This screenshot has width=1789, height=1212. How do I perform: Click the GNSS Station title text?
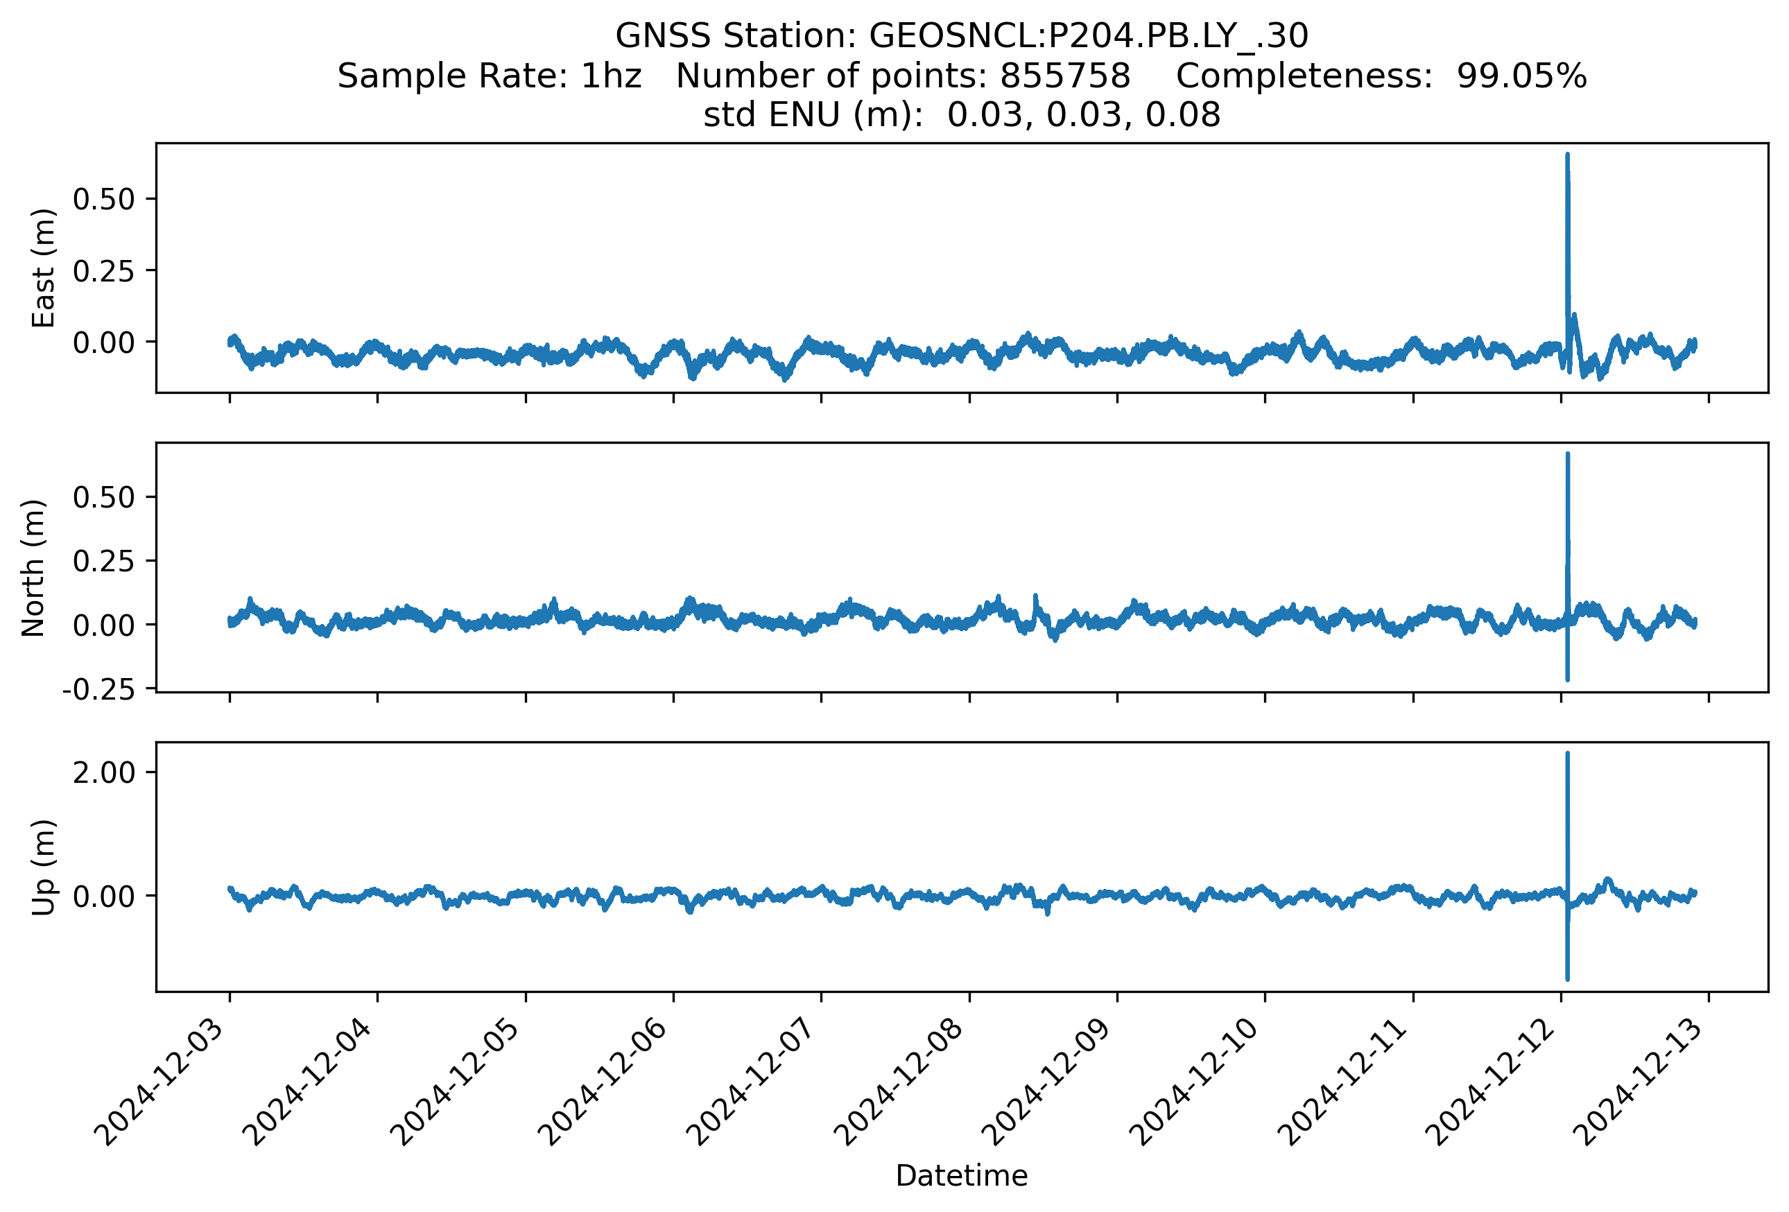pos(962,36)
